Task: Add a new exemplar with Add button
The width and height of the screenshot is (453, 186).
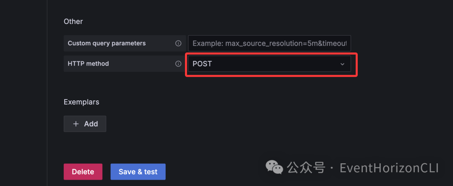Action: click(x=85, y=124)
